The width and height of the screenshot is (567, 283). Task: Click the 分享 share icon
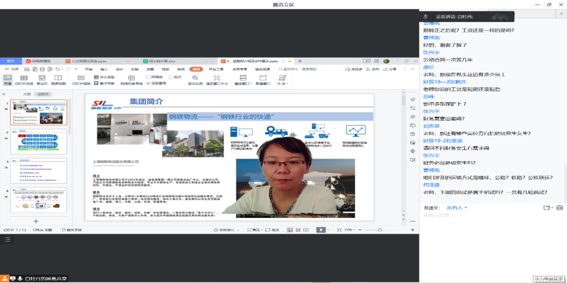tap(390, 69)
